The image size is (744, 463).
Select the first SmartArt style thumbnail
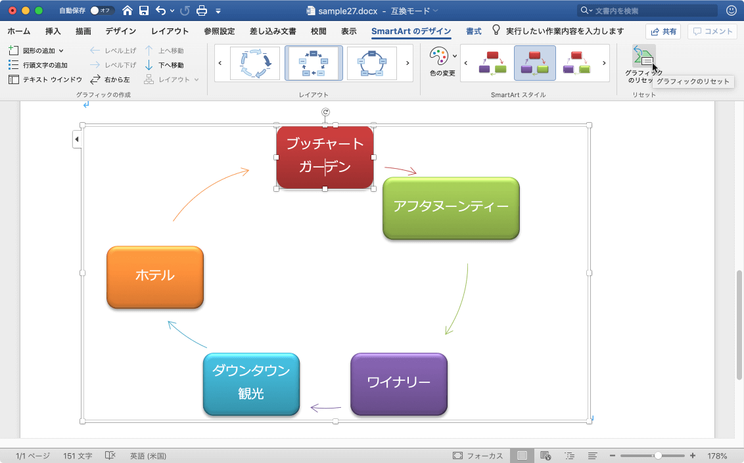pyautogui.click(x=492, y=63)
